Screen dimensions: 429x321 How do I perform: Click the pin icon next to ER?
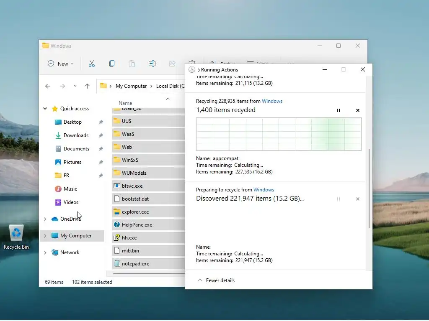coord(101,176)
